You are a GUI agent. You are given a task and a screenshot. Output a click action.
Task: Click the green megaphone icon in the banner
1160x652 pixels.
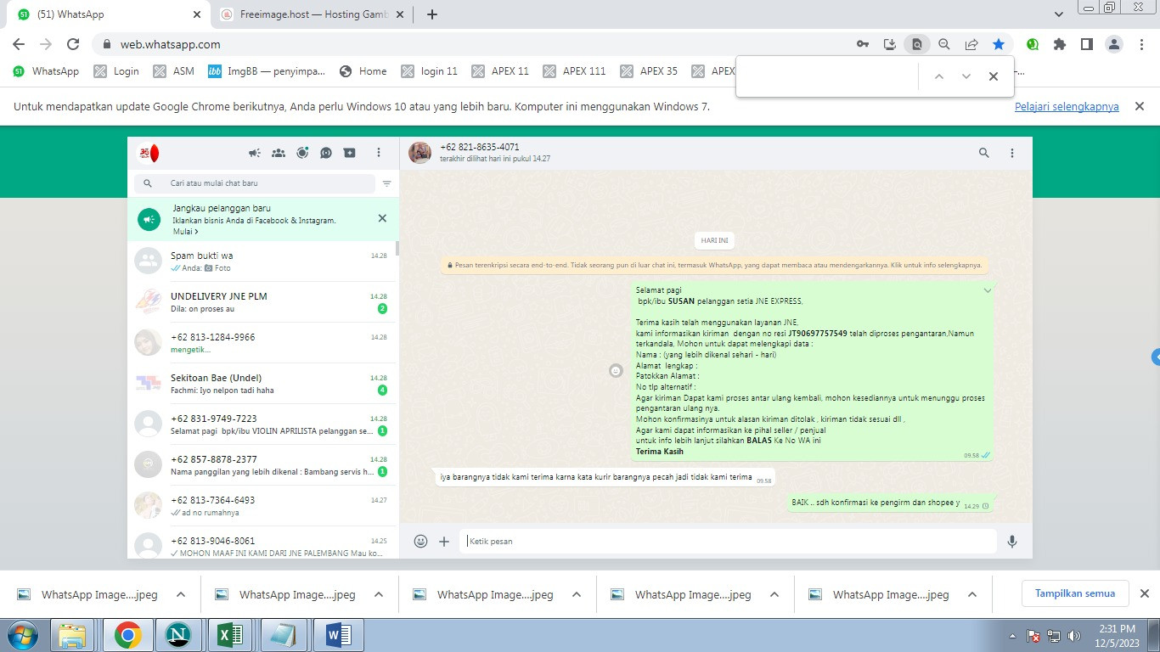click(x=149, y=219)
